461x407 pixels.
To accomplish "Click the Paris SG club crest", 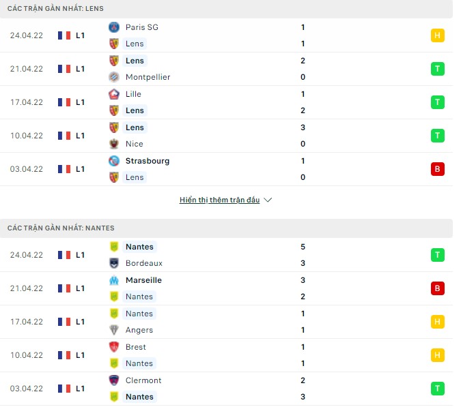I will tap(114, 27).
